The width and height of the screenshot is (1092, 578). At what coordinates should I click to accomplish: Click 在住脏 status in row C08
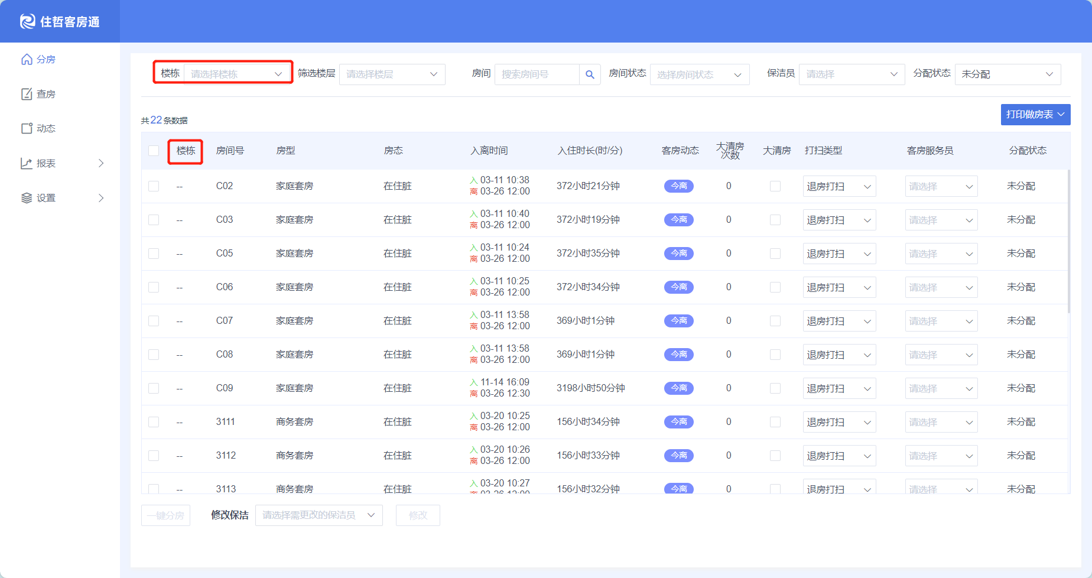(398, 355)
